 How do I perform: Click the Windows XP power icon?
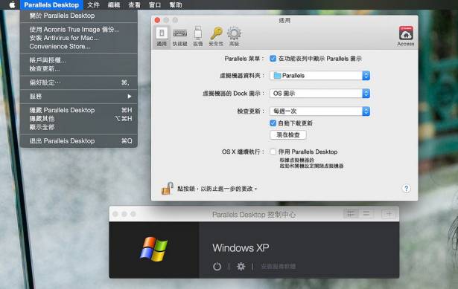coord(217,266)
